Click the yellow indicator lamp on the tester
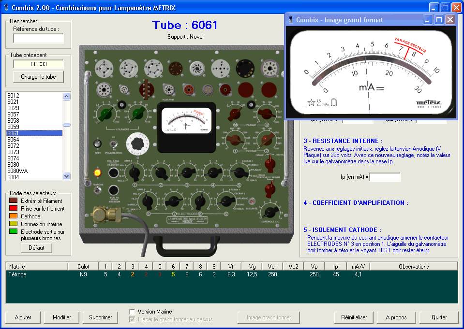464x329 pixels. tap(97, 172)
